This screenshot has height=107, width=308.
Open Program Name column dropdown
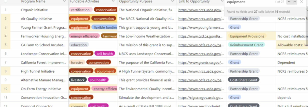(x=64, y=2)
